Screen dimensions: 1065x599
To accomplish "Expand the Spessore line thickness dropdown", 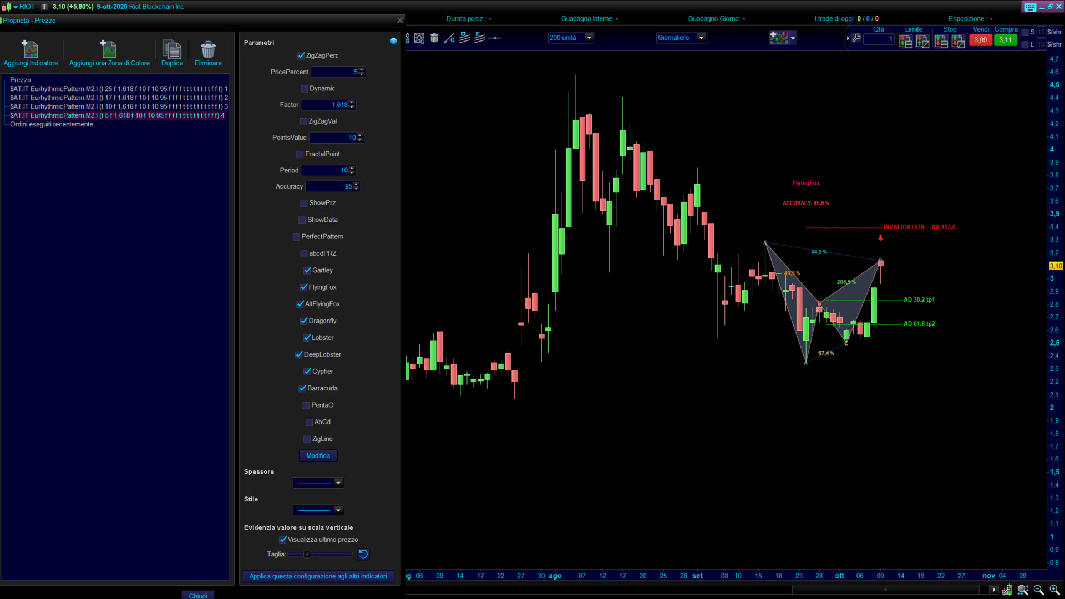I will click(x=338, y=483).
